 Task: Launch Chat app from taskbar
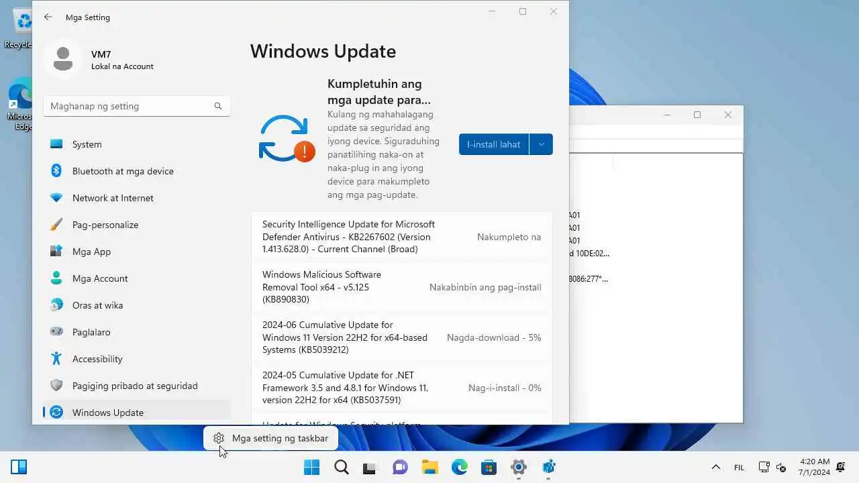click(x=400, y=467)
